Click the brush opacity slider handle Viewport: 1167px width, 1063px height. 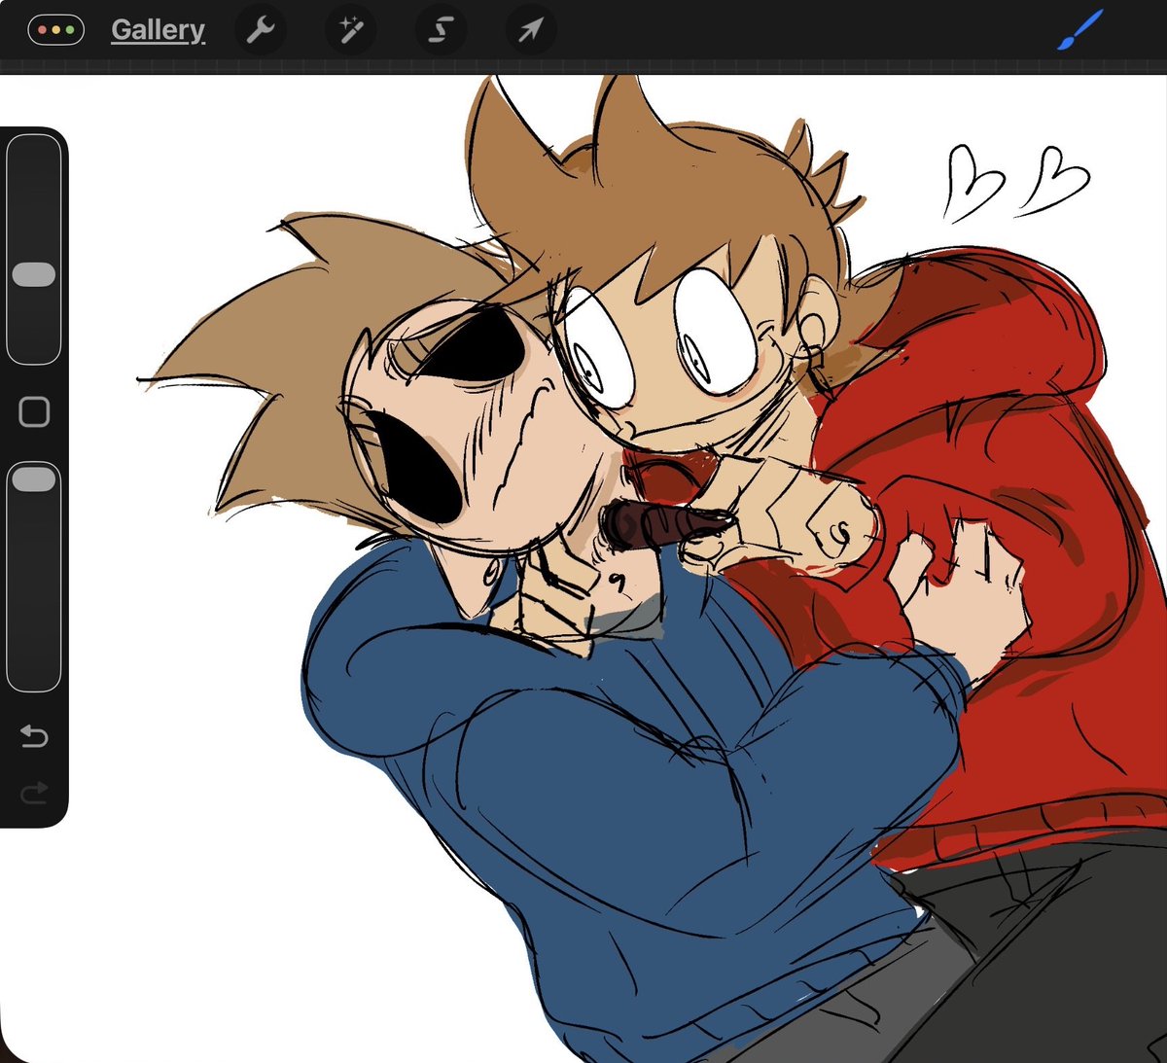(x=34, y=478)
